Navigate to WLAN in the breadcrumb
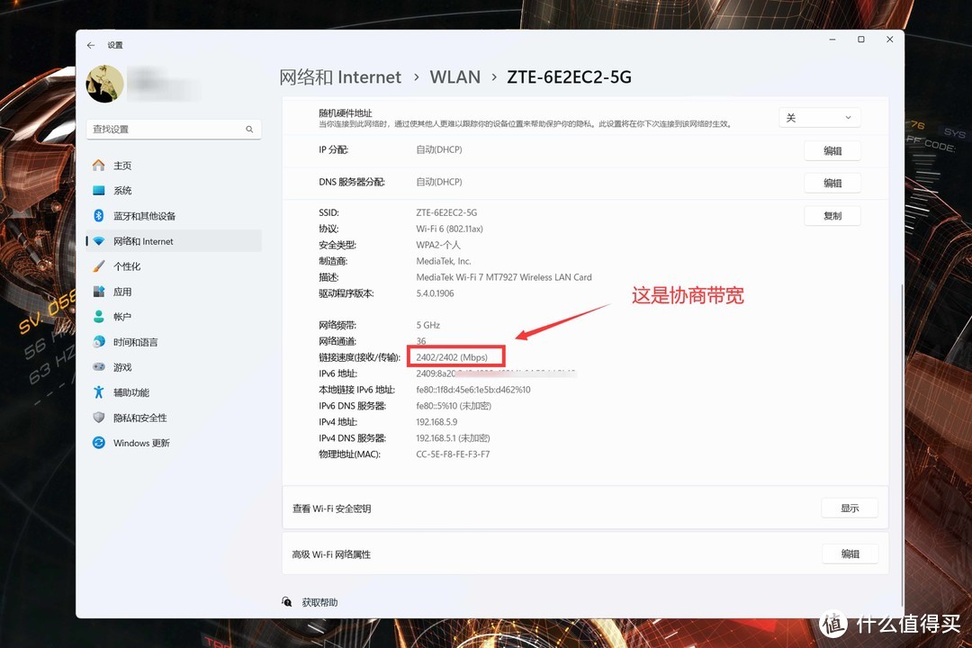 [454, 77]
